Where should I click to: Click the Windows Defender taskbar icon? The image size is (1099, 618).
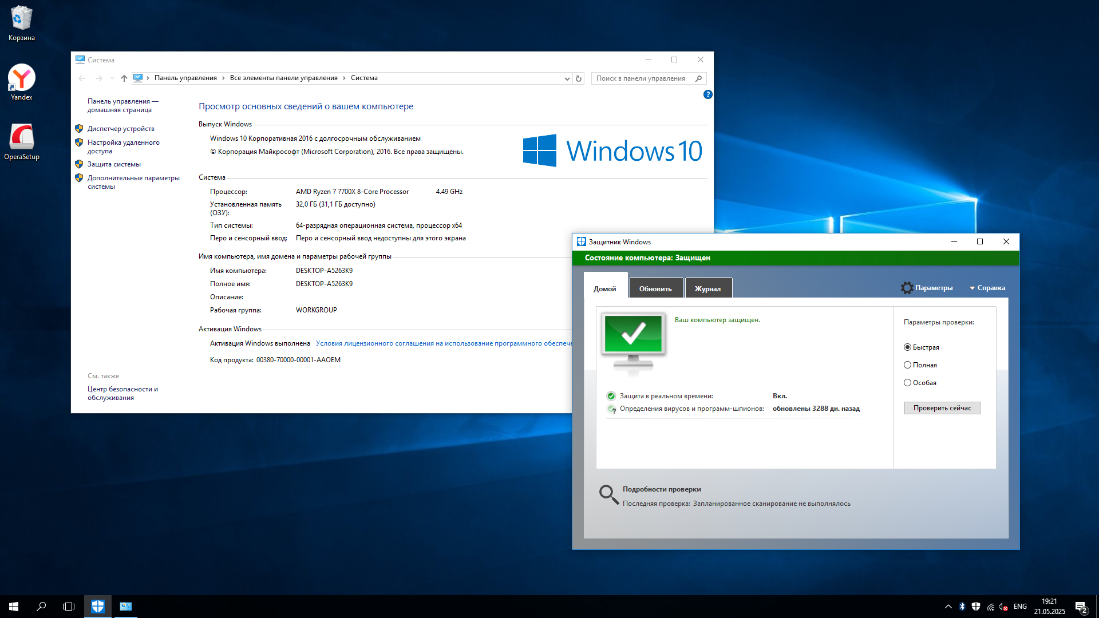tap(98, 607)
